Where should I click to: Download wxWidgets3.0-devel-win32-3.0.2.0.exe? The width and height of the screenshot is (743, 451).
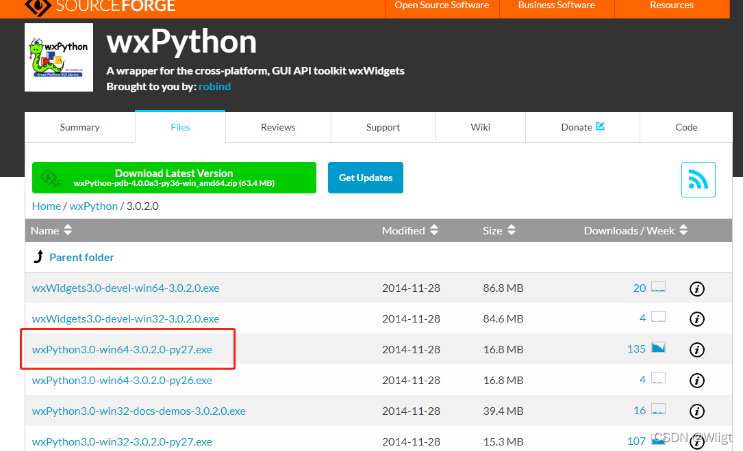[x=125, y=318]
